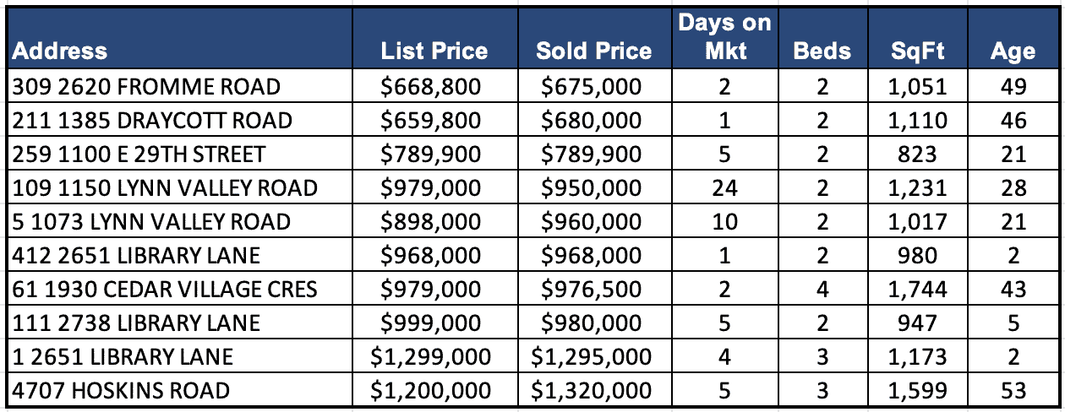Screen dimensions: 1065x412
Task: Click the 1,744 square footage cell
Action: pos(918,290)
